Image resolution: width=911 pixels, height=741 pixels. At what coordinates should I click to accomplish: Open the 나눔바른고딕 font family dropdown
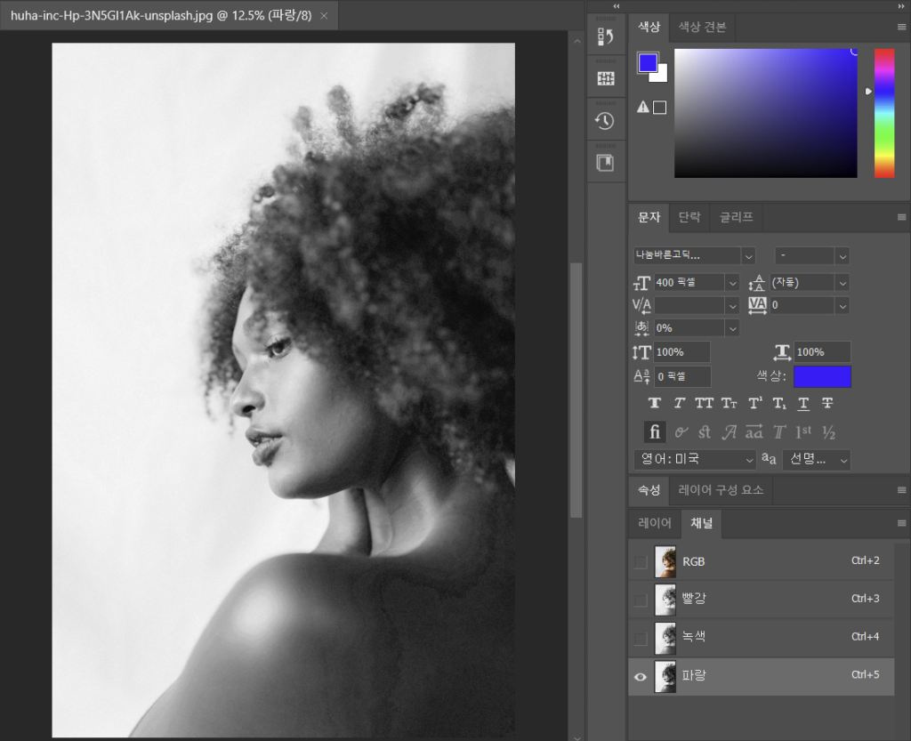[x=748, y=255]
